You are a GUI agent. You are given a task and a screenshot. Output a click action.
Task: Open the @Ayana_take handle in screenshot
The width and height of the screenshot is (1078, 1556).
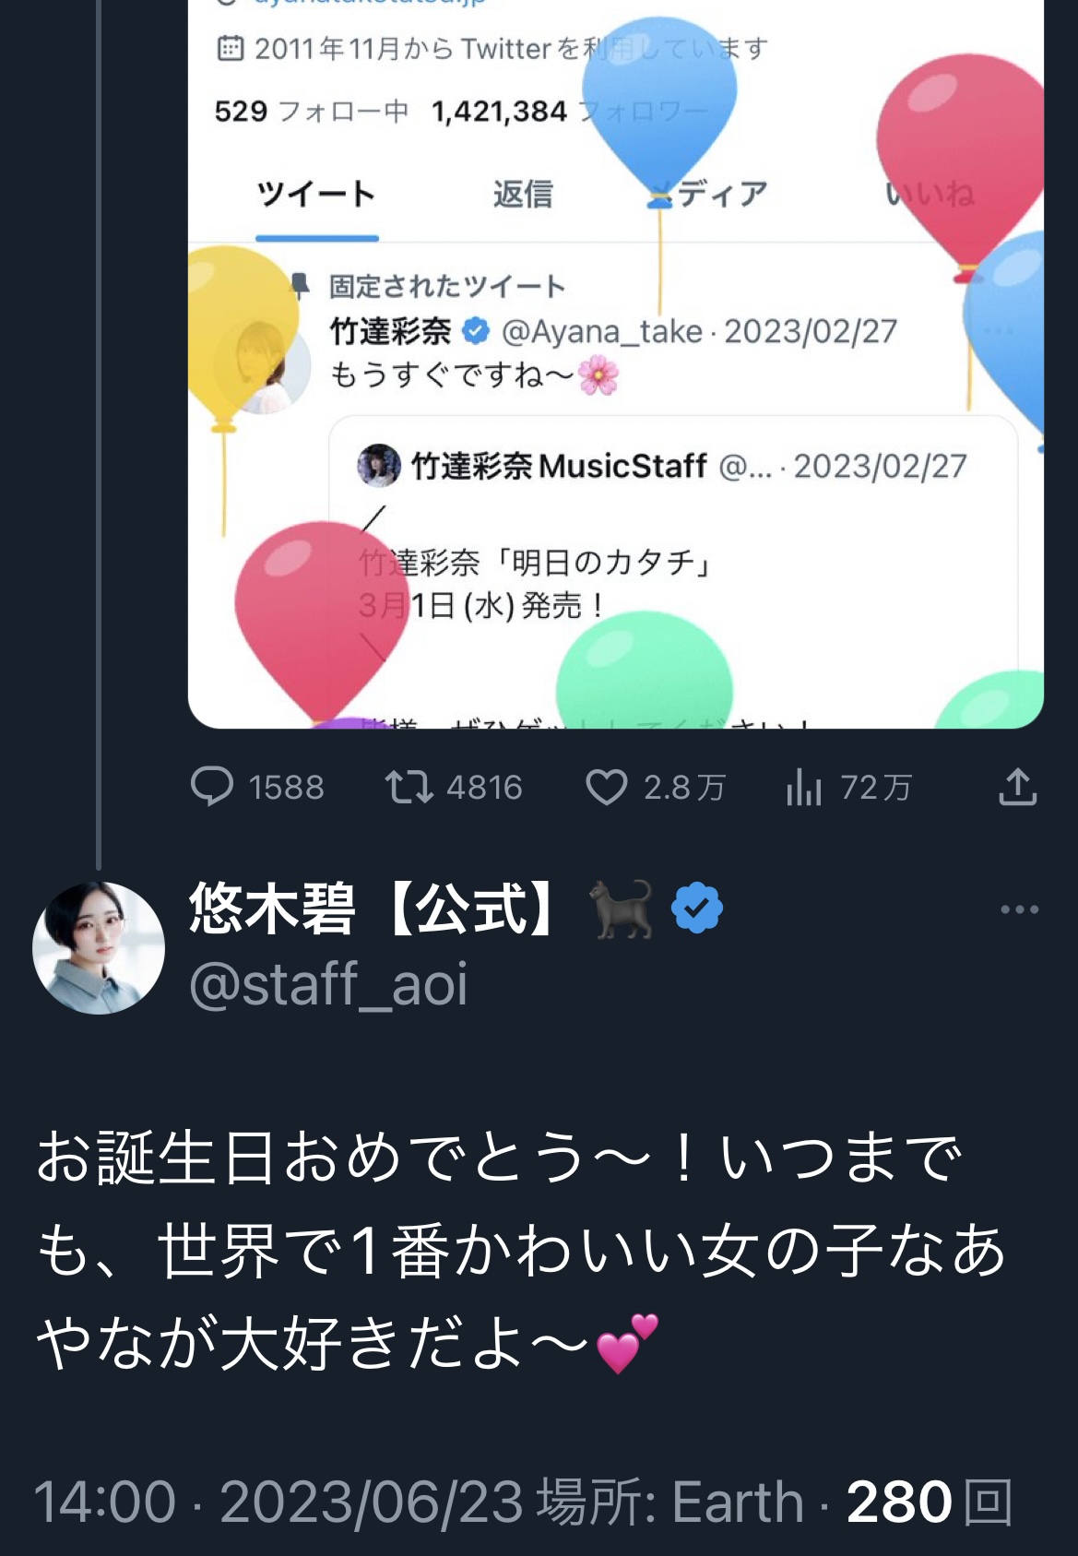click(x=601, y=331)
